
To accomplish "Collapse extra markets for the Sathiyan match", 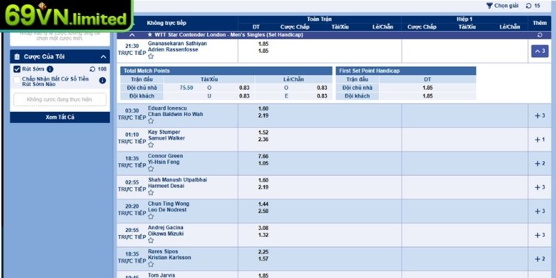I will [x=539, y=51].
